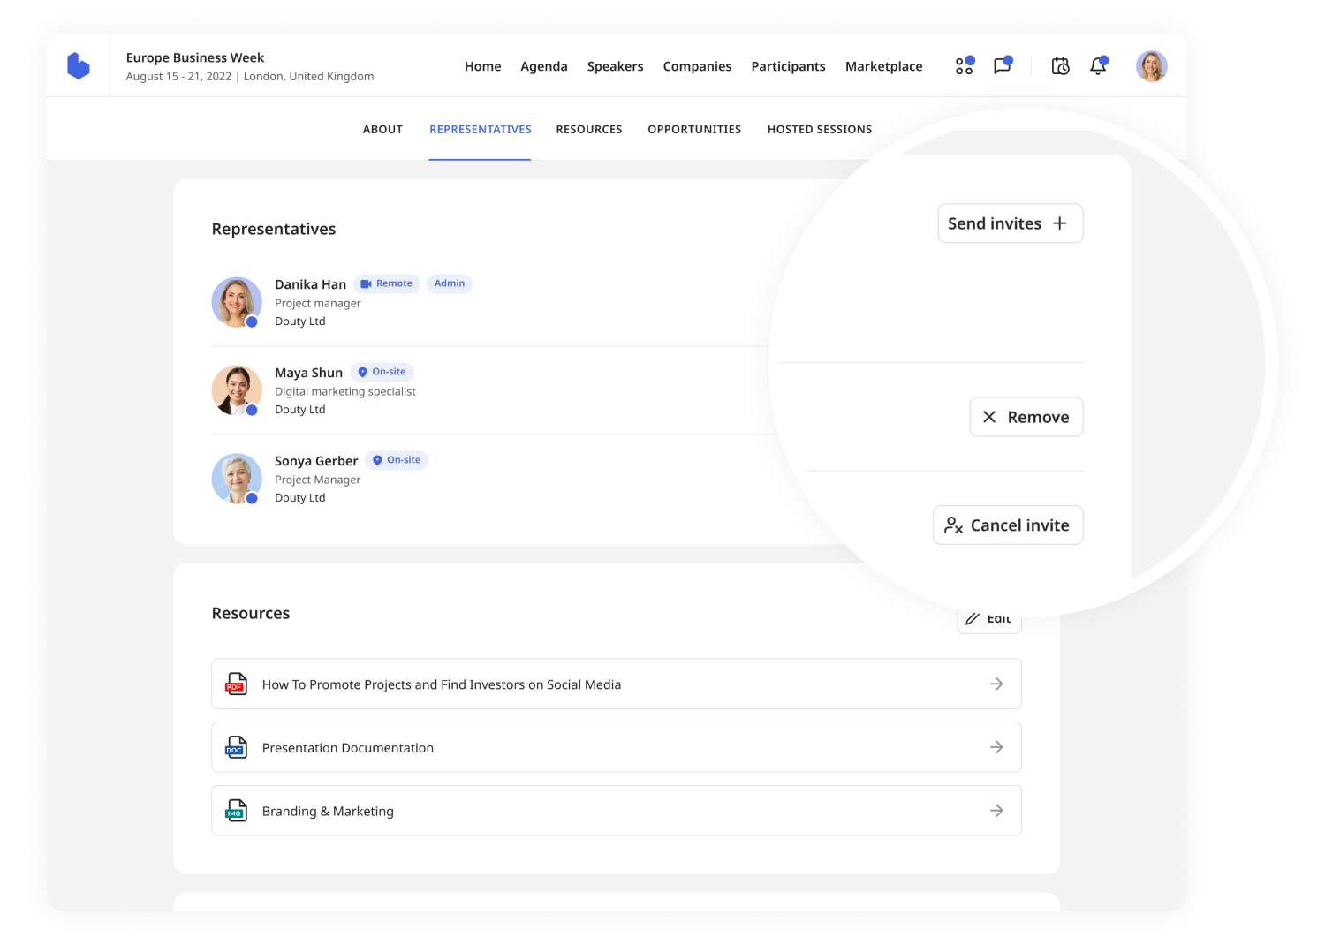Screen dimensions: 1325x945
Task: Switch to the RESOURCES tab
Action: 589,129
